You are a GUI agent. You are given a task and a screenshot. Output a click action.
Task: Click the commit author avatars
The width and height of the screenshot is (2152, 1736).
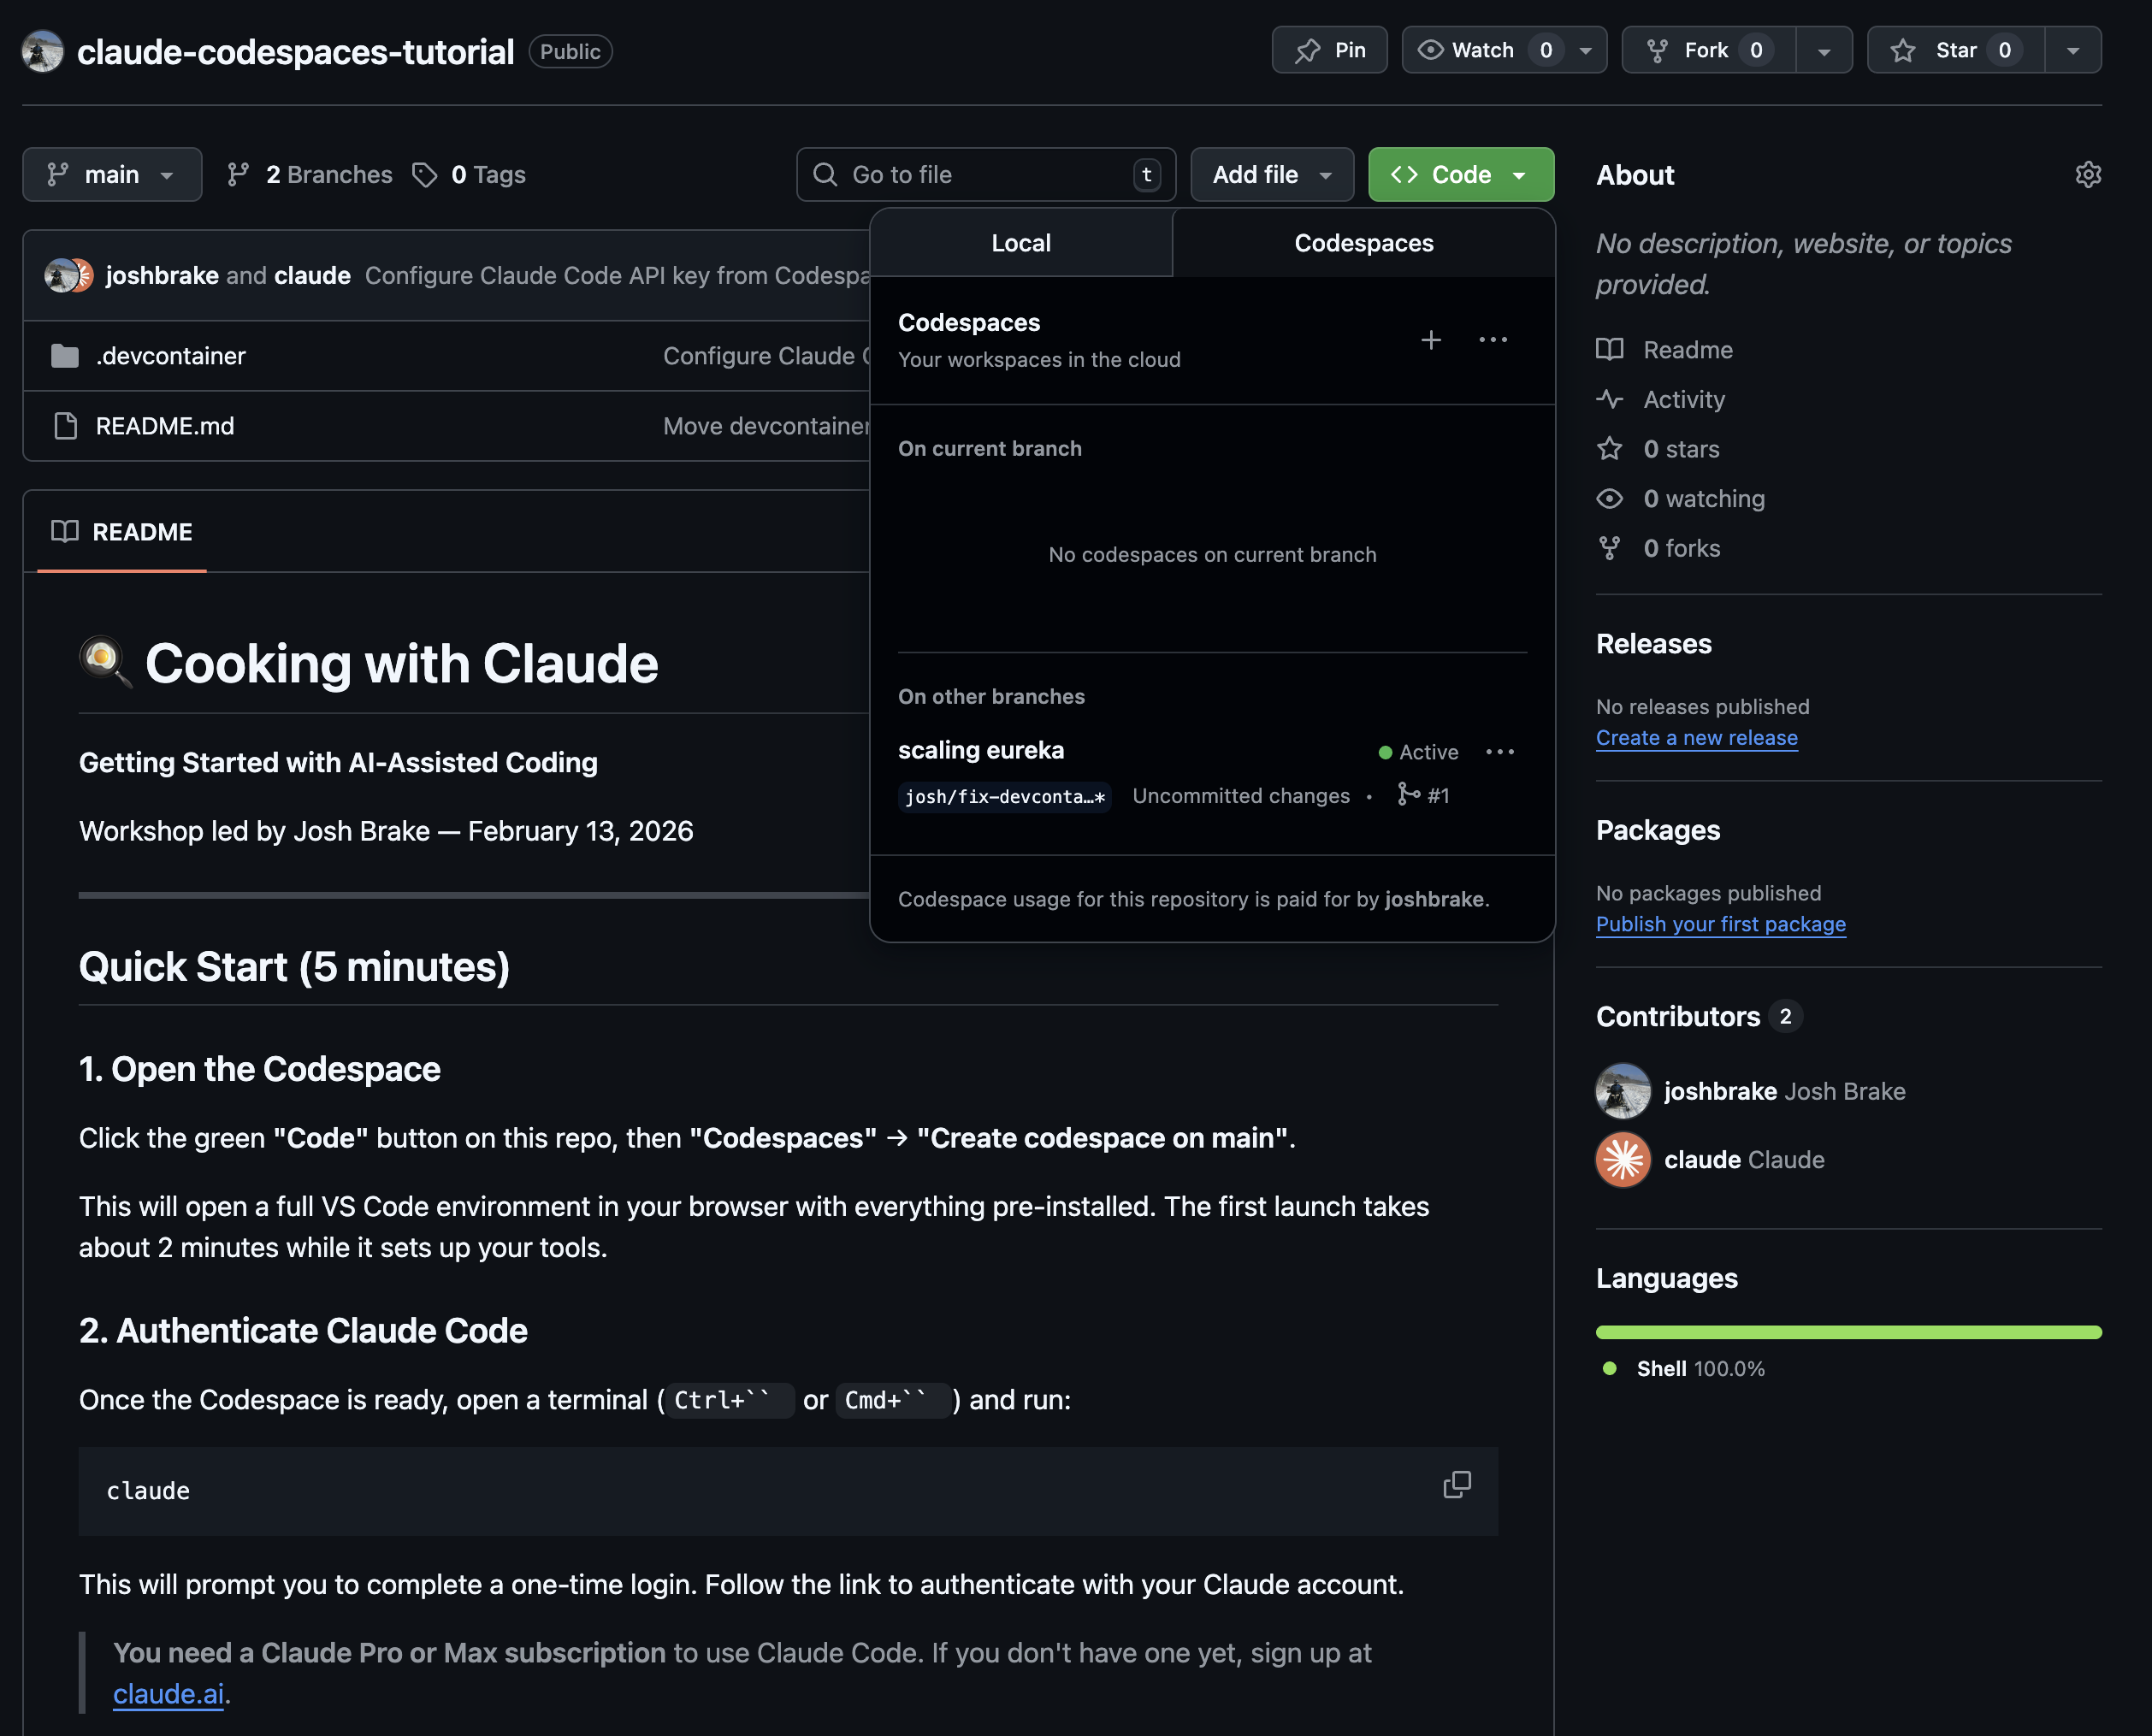pyautogui.click(x=69, y=275)
